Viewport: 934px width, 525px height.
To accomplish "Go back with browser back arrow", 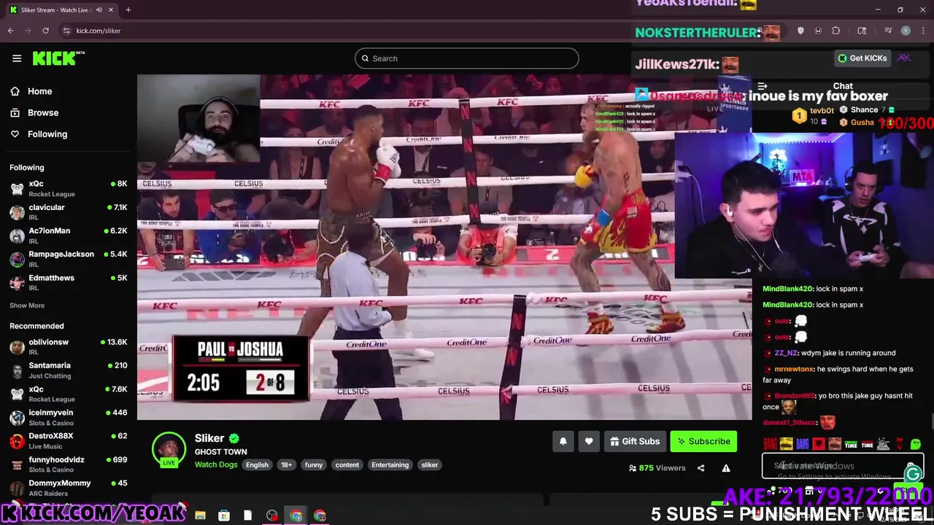I will pyautogui.click(x=11, y=31).
